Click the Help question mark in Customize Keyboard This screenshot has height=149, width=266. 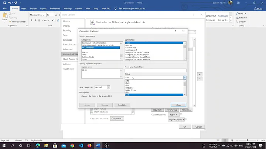(175, 31)
